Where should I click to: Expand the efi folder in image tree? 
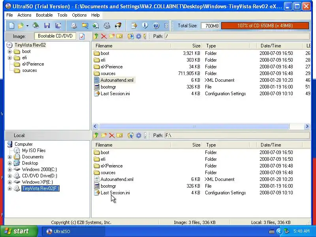click(9, 58)
